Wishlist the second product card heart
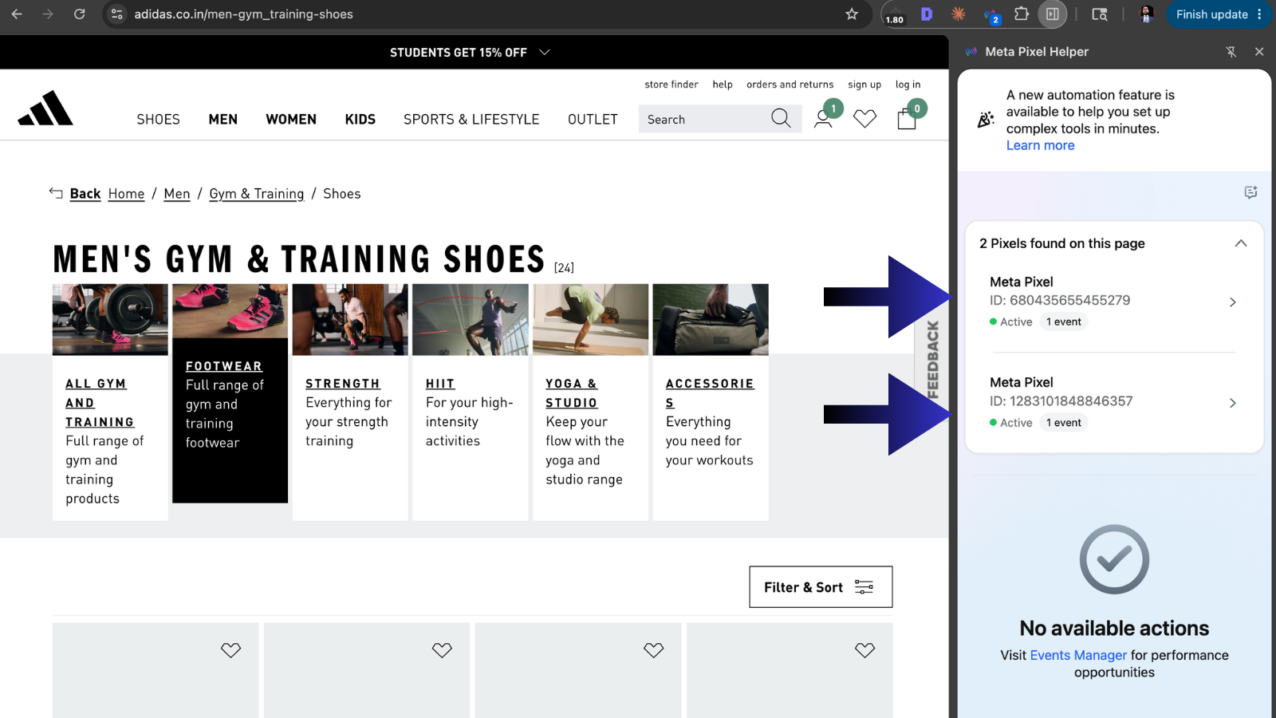The height and width of the screenshot is (718, 1276). pos(442,650)
